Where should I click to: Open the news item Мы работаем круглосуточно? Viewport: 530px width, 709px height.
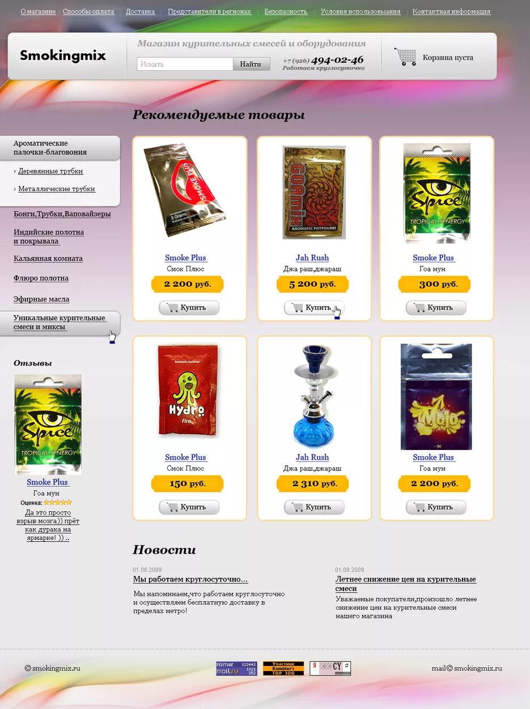click(190, 579)
